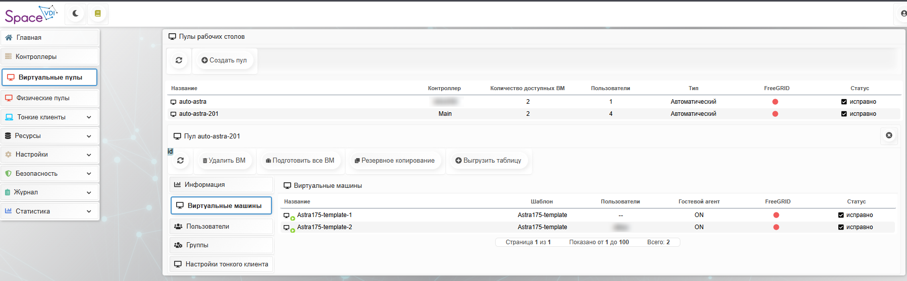Click the Space VDI logo
The height and width of the screenshot is (281, 907).
click(30, 15)
